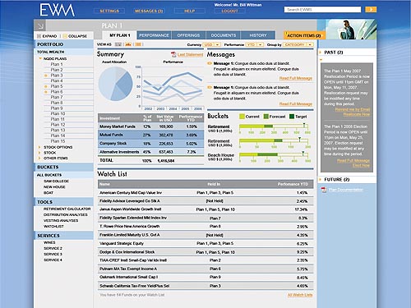Click the Elect now link
The width and height of the screenshot is (411, 308).
click(x=361, y=166)
